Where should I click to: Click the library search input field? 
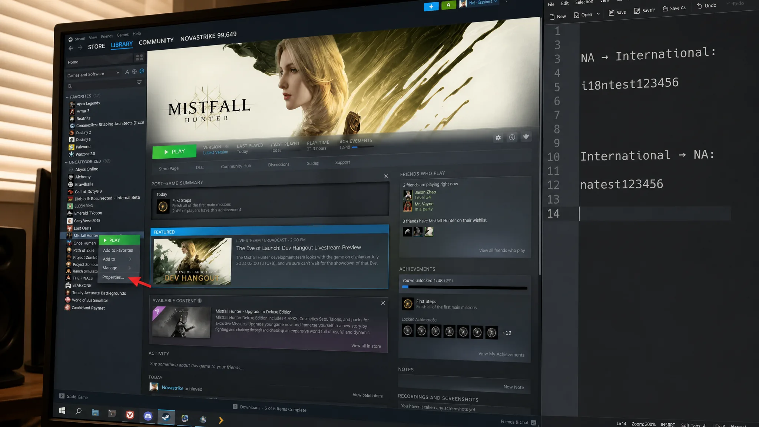[x=103, y=85]
